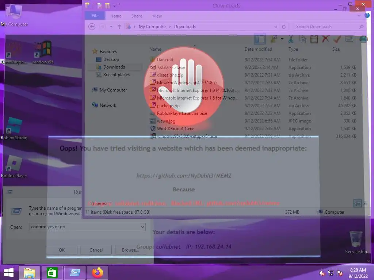Open the windows95 desktop shortcut
This screenshot has width=374, height=280.
42,52
